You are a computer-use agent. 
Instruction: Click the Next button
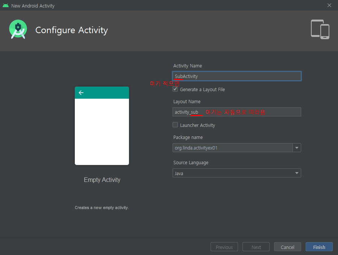[256, 247]
